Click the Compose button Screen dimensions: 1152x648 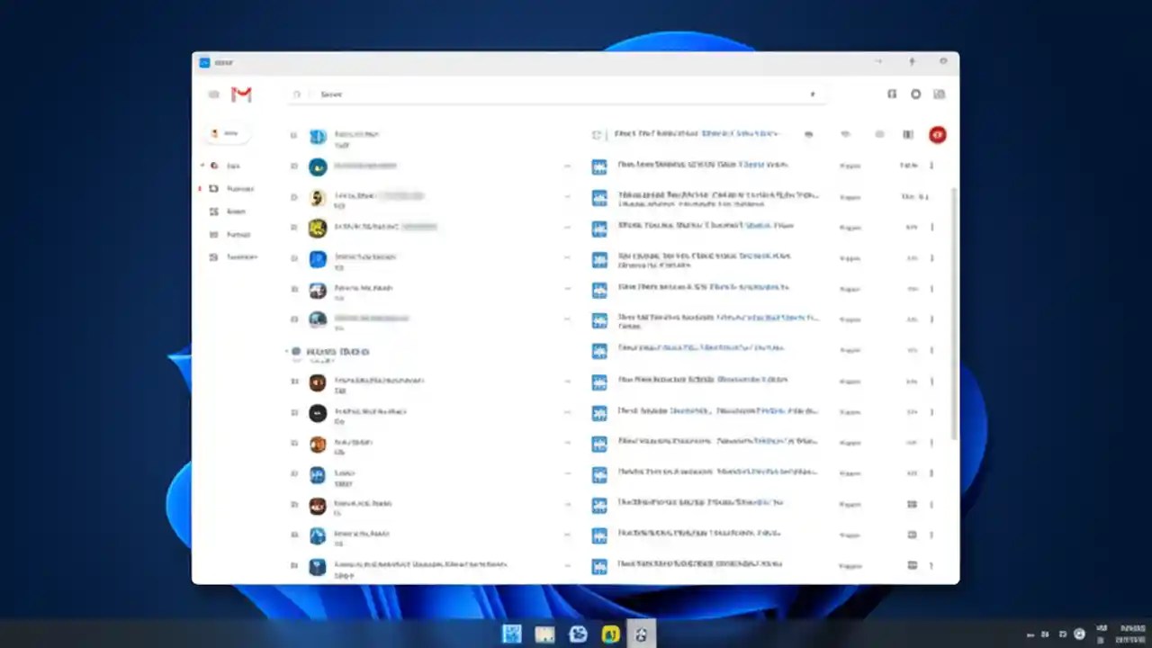tap(227, 132)
